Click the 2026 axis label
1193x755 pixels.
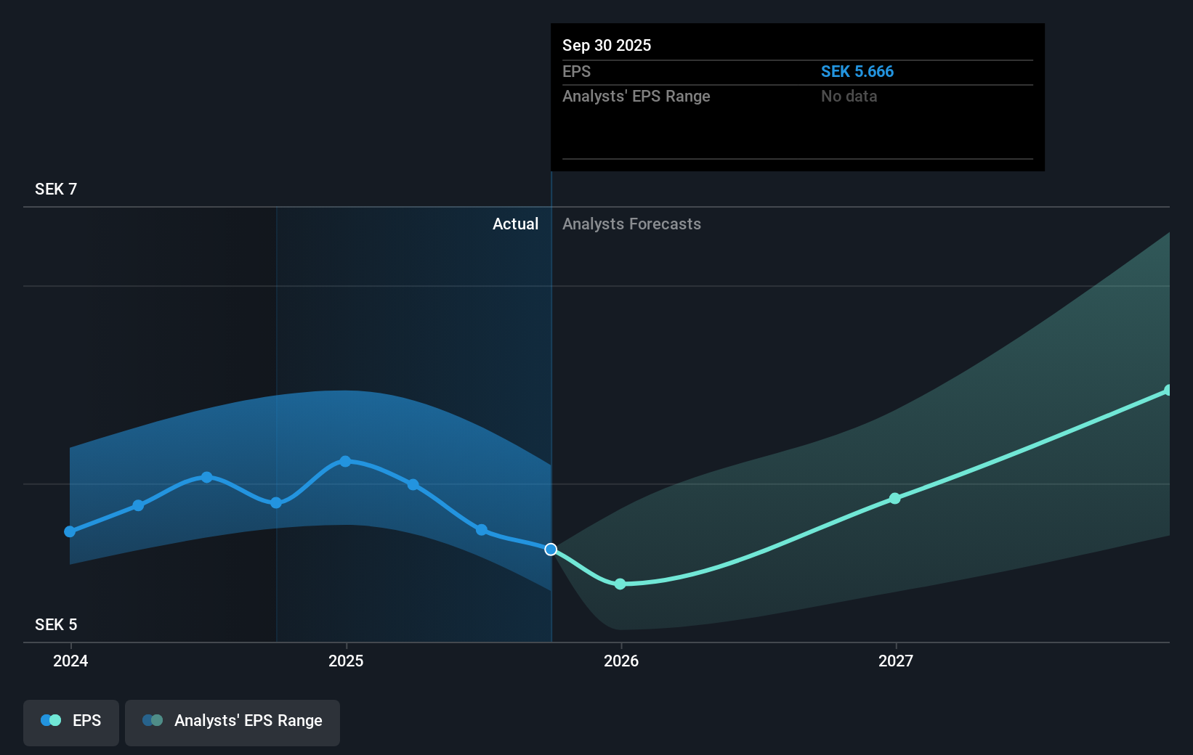620,661
